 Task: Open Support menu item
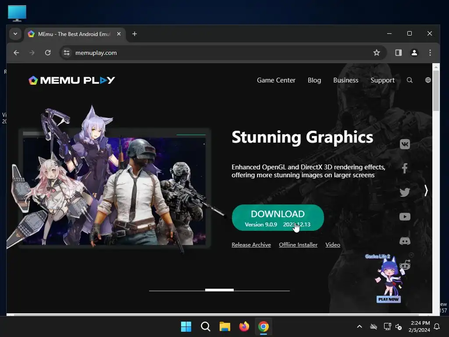[x=382, y=80]
